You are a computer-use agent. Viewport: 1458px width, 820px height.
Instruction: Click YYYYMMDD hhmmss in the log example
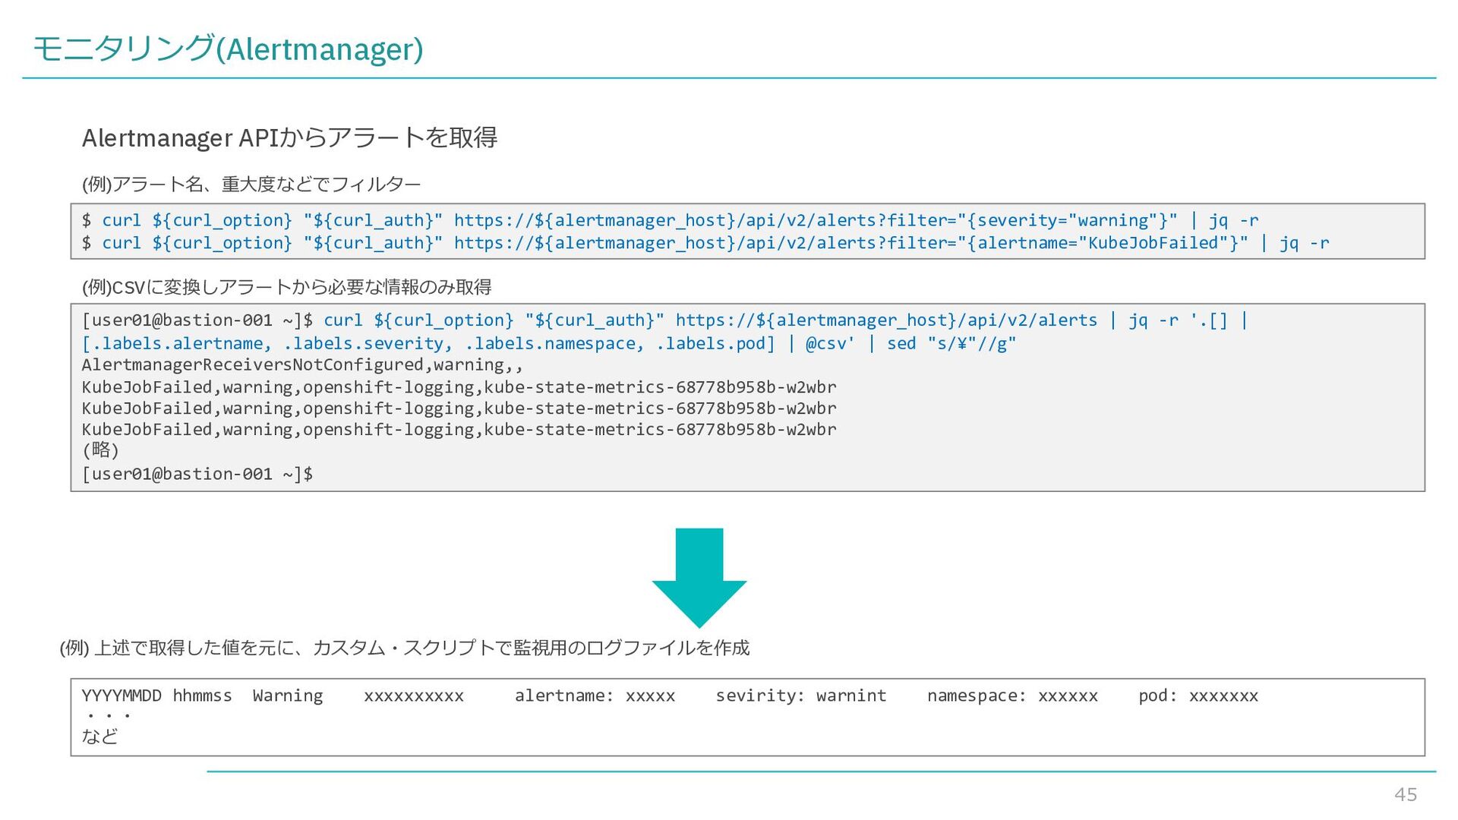click(157, 695)
